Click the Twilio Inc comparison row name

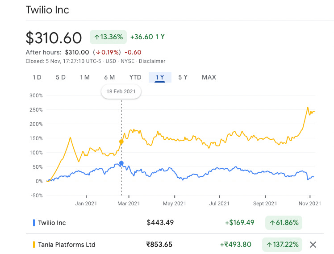point(52,223)
